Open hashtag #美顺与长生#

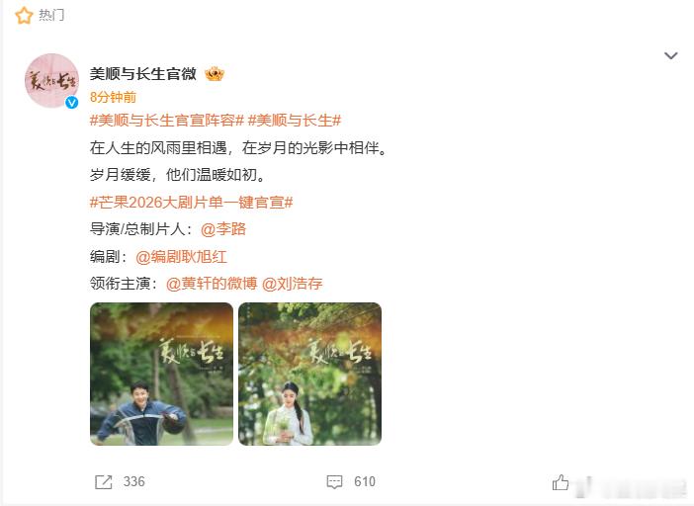tap(295, 121)
